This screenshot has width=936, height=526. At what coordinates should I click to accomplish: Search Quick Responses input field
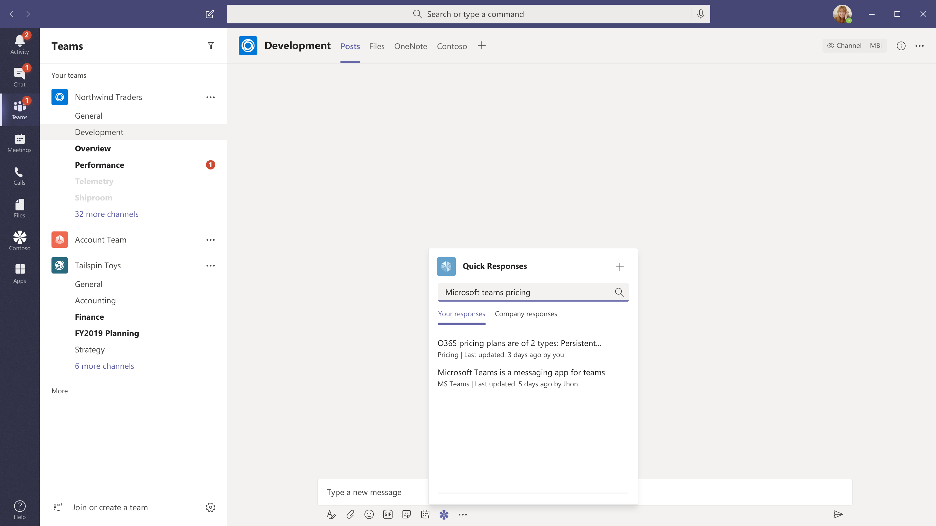[x=532, y=292]
